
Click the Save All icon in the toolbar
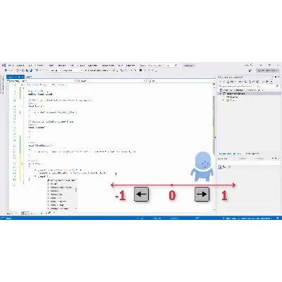coord(31,70)
